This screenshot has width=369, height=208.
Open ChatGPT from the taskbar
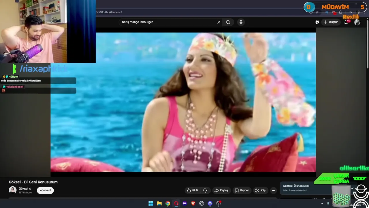click(x=202, y=203)
